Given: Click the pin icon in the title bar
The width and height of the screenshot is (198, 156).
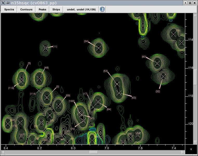Looking at the screenshot, I should (x=7, y=3).
